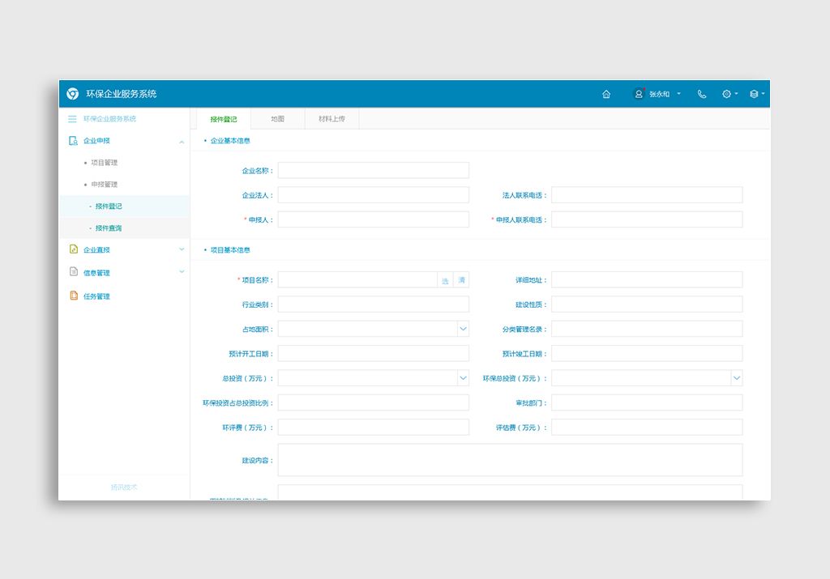The width and height of the screenshot is (830, 579).
Task: Click the phone icon in header
Action: click(x=702, y=94)
